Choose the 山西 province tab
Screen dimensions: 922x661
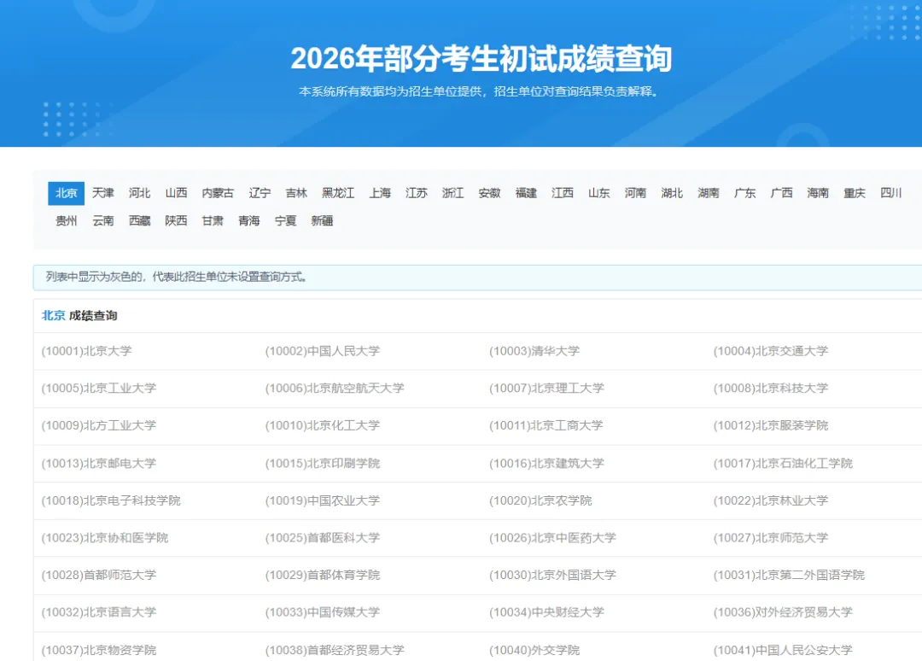click(x=176, y=193)
